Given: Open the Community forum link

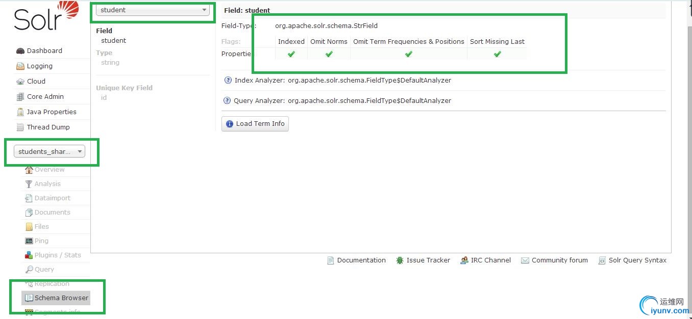Looking at the screenshot, I should [x=560, y=260].
